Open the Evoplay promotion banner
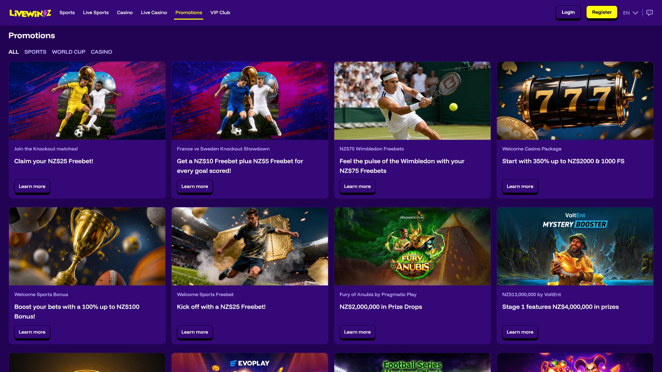 tap(250, 362)
